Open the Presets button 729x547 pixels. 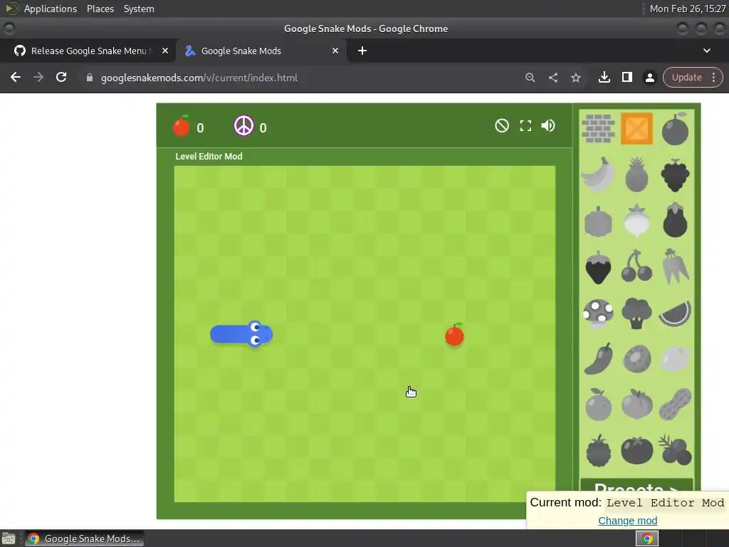636,485
